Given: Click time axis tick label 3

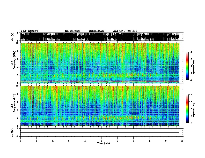Looking at the screenshot, I should [x=69, y=141].
